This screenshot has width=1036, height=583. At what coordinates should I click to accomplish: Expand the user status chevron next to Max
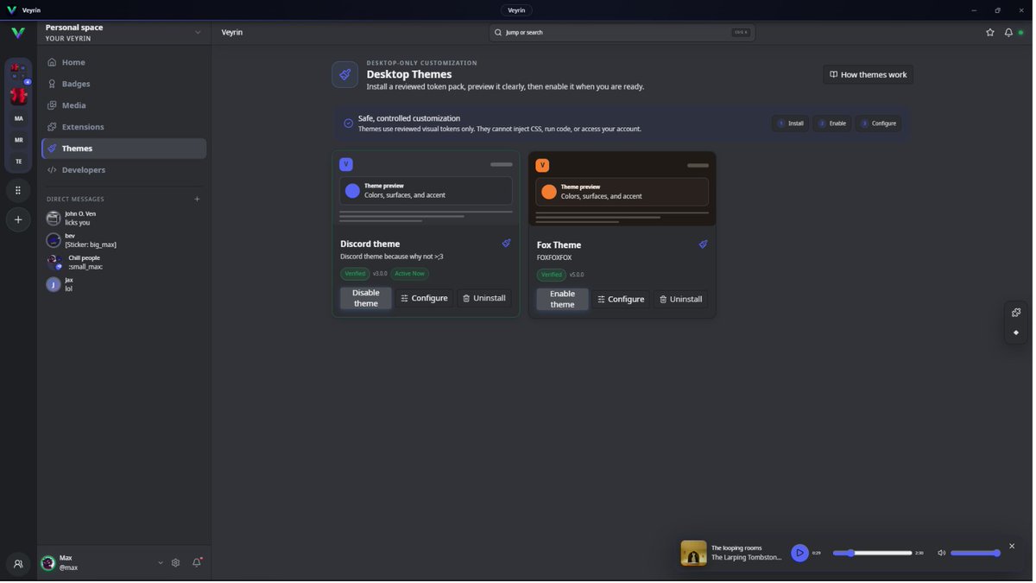click(x=160, y=563)
